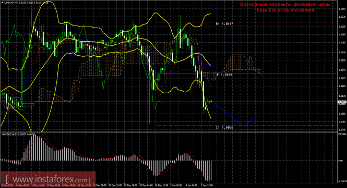Screen dimensions: 347x188
Task: Click the MACD zero level 0.00 label
Action: [341, 160]
